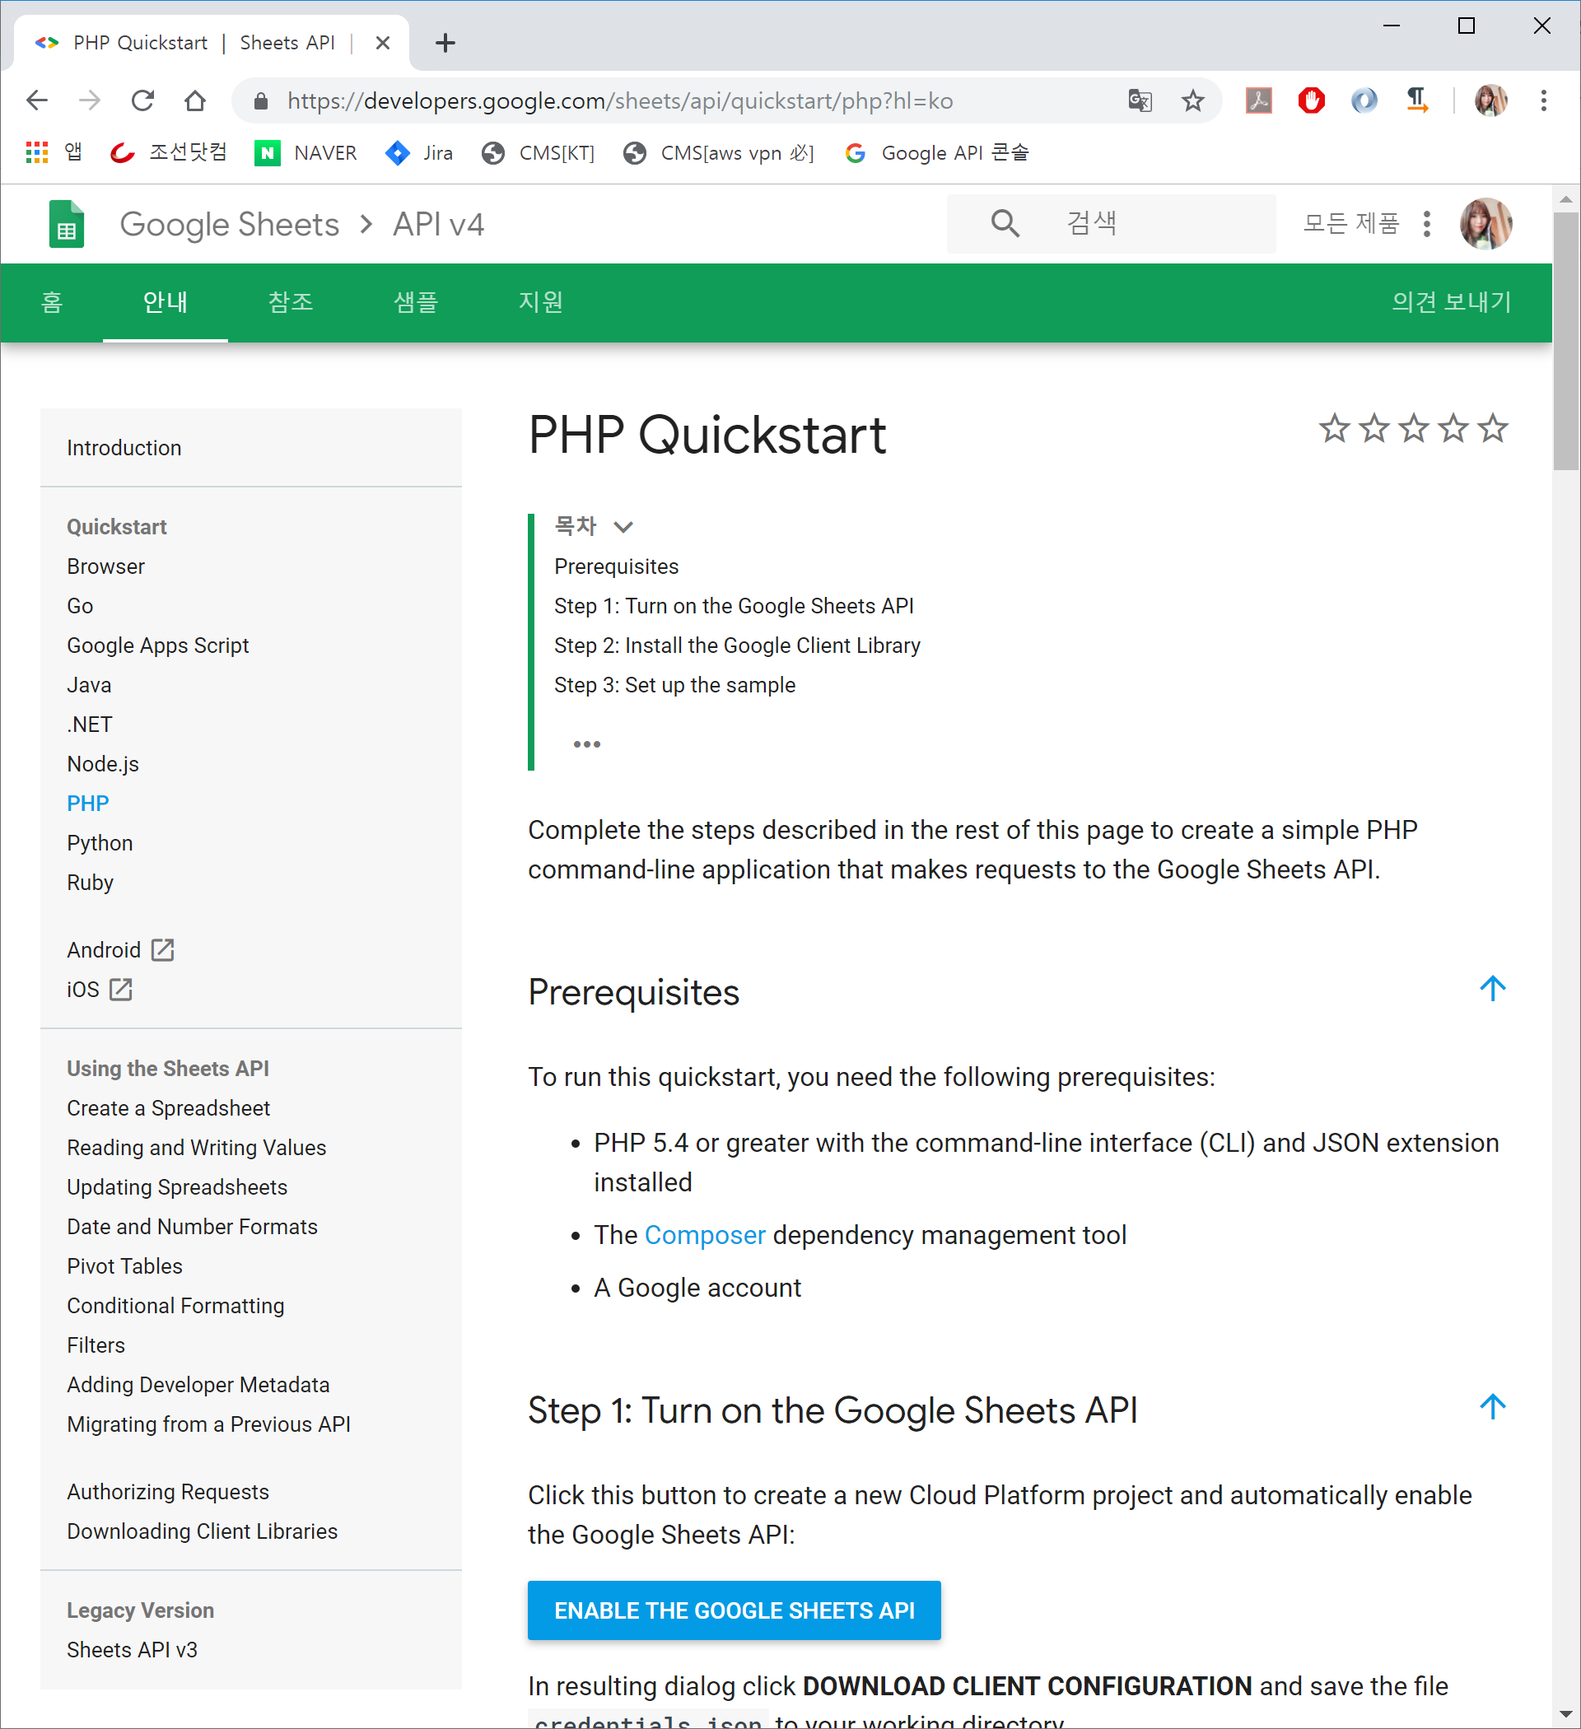Rate the page with the fifth star
Image resolution: width=1581 pixels, height=1729 pixels.
[x=1493, y=428]
